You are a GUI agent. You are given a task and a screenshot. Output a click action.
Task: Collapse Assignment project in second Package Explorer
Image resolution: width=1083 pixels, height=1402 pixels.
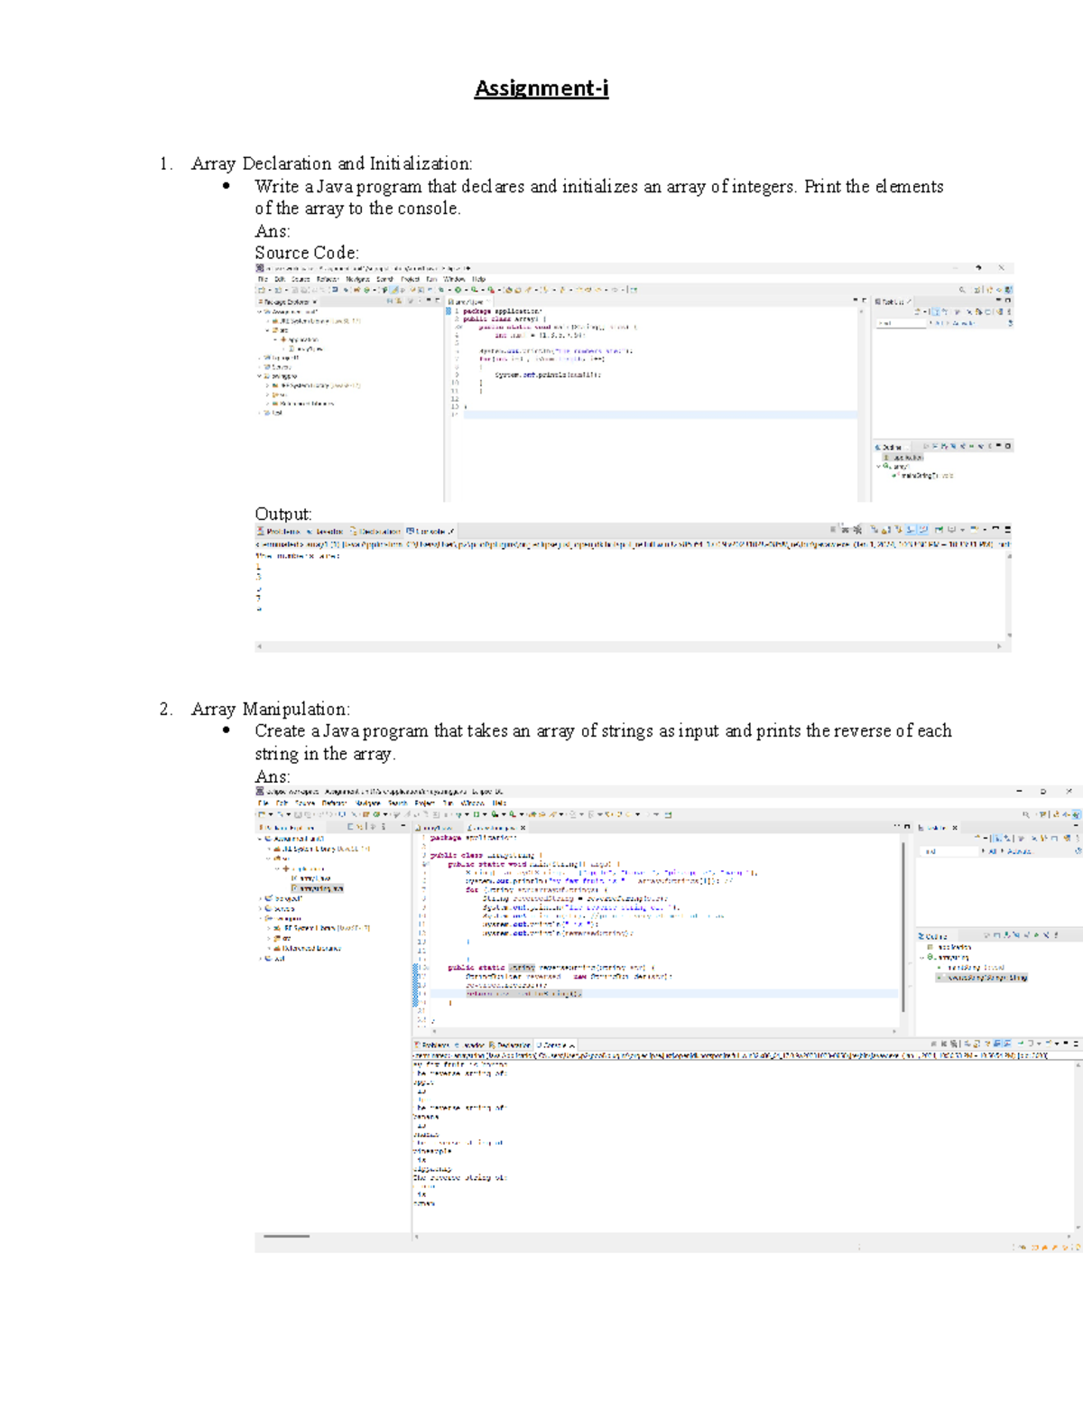point(260,839)
